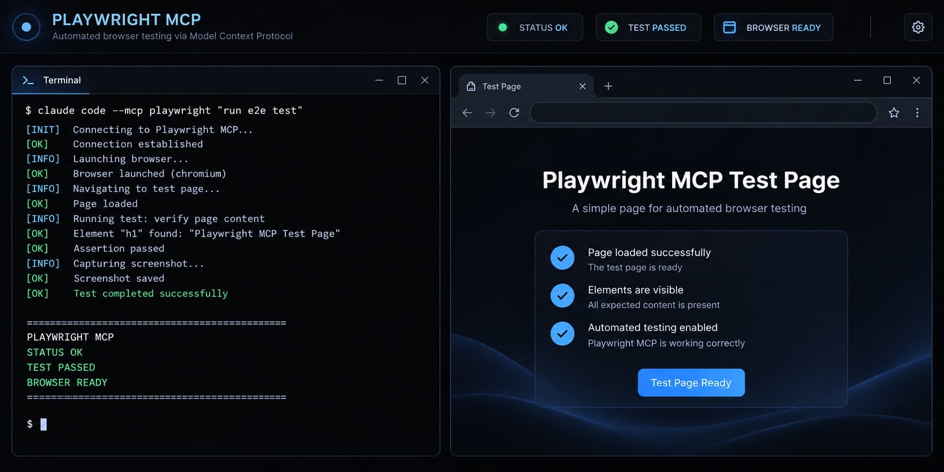Click the terminal cursor at the empty prompt
944x472 pixels.
pos(44,424)
